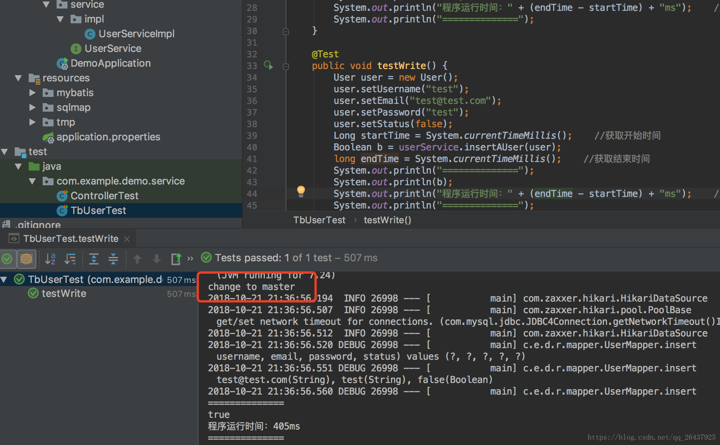The height and width of the screenshot is (445, 720).
Task: Click UserServiceImpl class icon
Action: tap(90, 34)
